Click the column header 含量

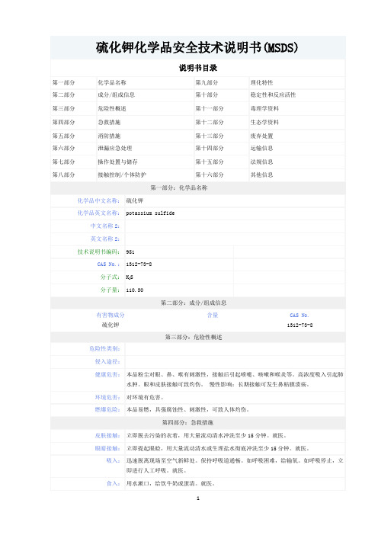click(213, 315)
